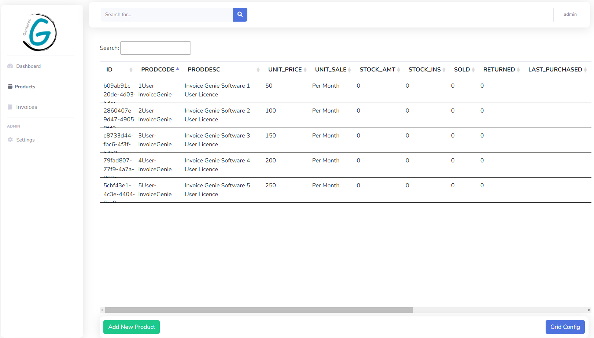This screenshot has height=338, width=594.
Task: Click the SOLD column header text
Action: coord(462,70)
